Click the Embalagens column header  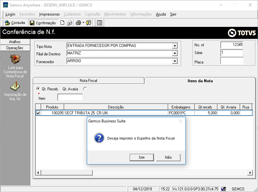pos(181,107)
